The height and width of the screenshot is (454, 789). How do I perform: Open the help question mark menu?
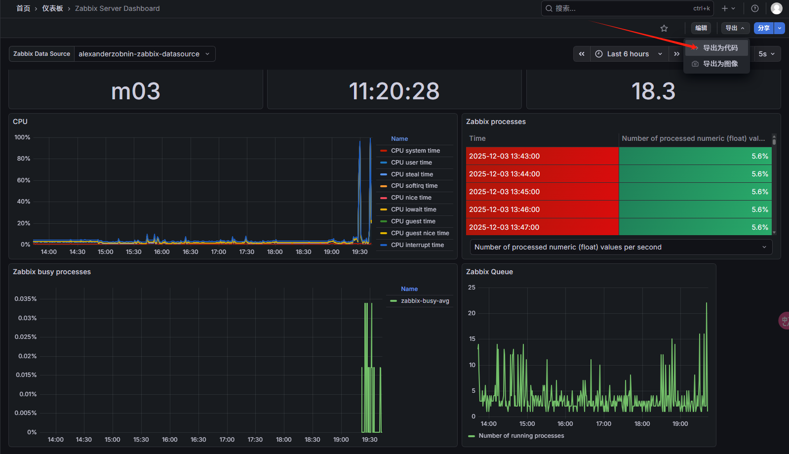click(x=755, y=8)
